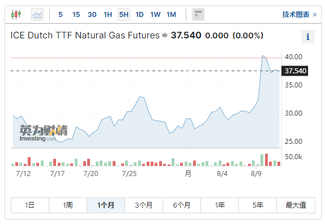Choose the 1M interval

pyautogui.click(x=171, y=15)
